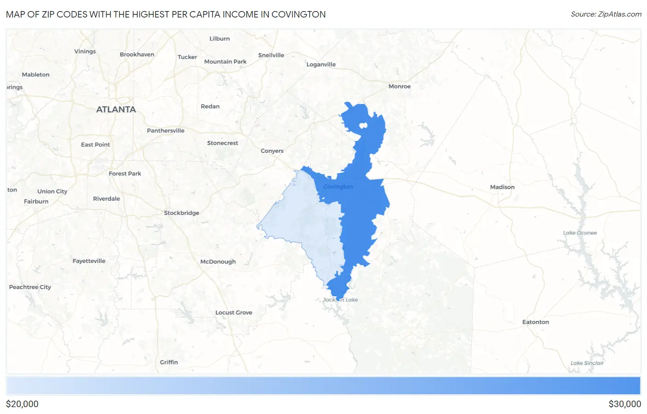Click the Redan label
This screenshot has width=647, height=414.
click(x=210, y=106)
